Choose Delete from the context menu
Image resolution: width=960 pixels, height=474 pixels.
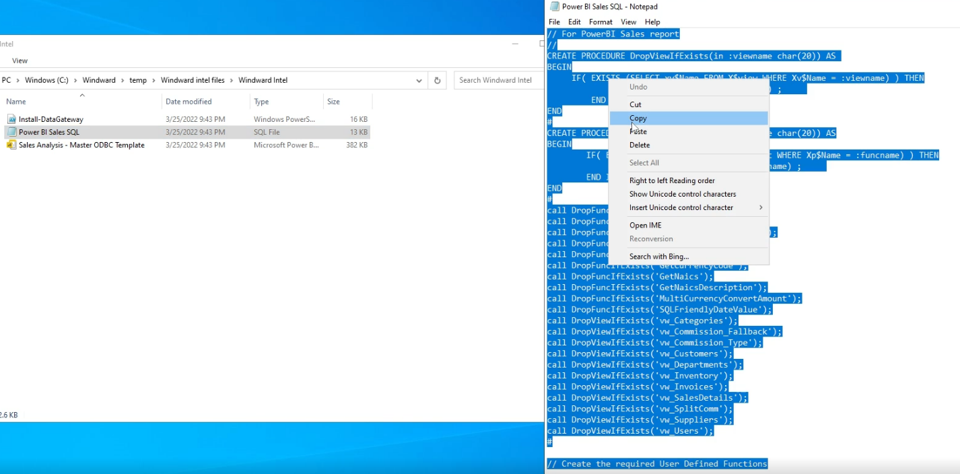(689, 145)
